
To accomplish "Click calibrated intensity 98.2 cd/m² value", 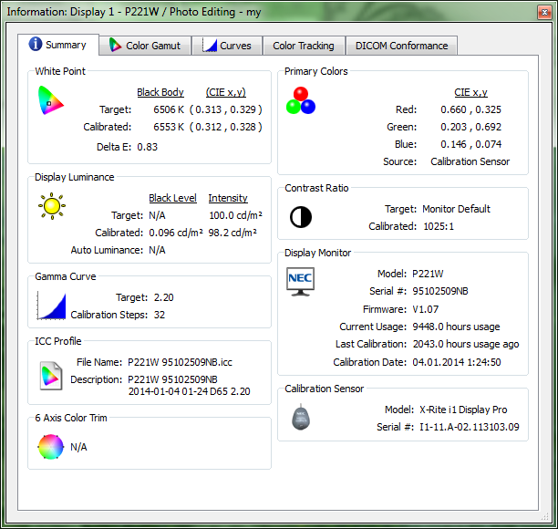I will pyautogui.click(x=232, y=233).
